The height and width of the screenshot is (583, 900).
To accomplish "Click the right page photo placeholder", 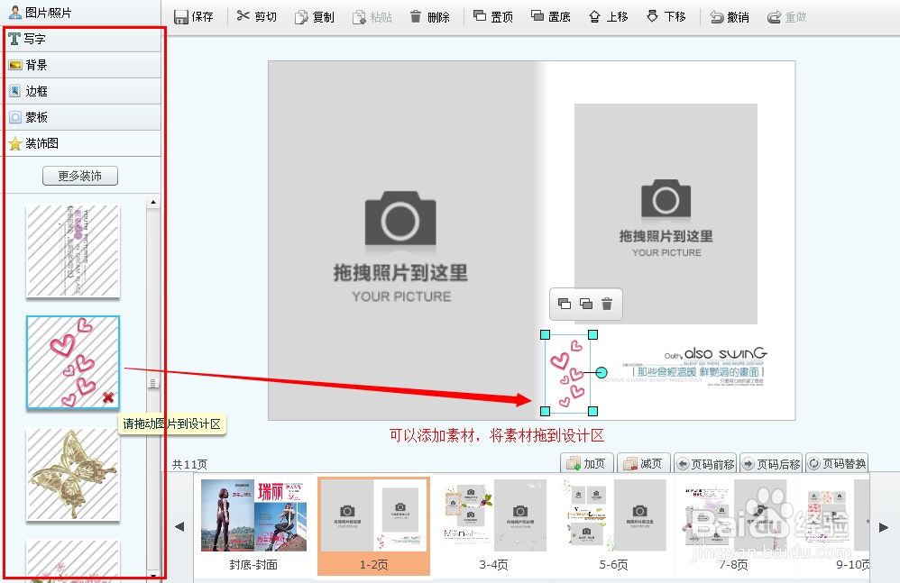I will pos(666,214).
